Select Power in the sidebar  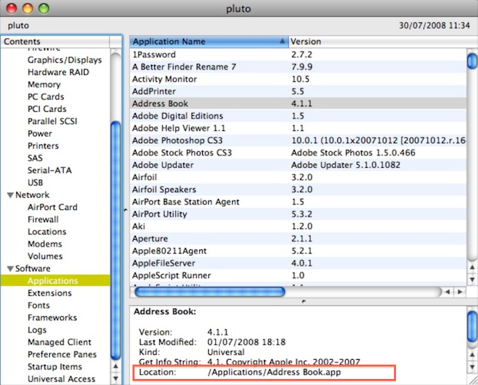tap(40, 134)
